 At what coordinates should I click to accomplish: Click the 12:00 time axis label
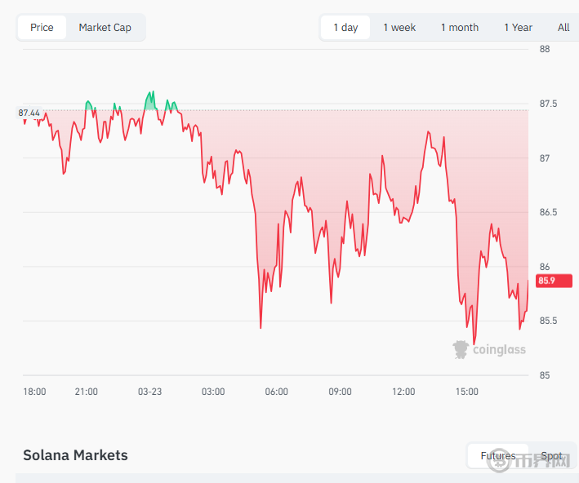[x=403, y=392]
